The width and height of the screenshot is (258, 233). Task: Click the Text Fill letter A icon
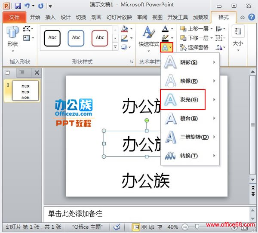click(165, 29)
